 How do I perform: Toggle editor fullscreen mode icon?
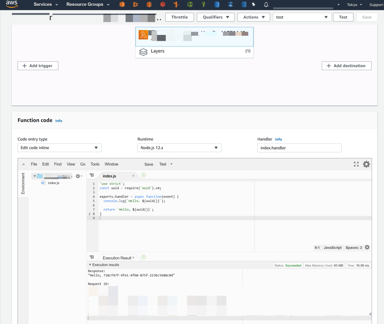click(356, 164)
